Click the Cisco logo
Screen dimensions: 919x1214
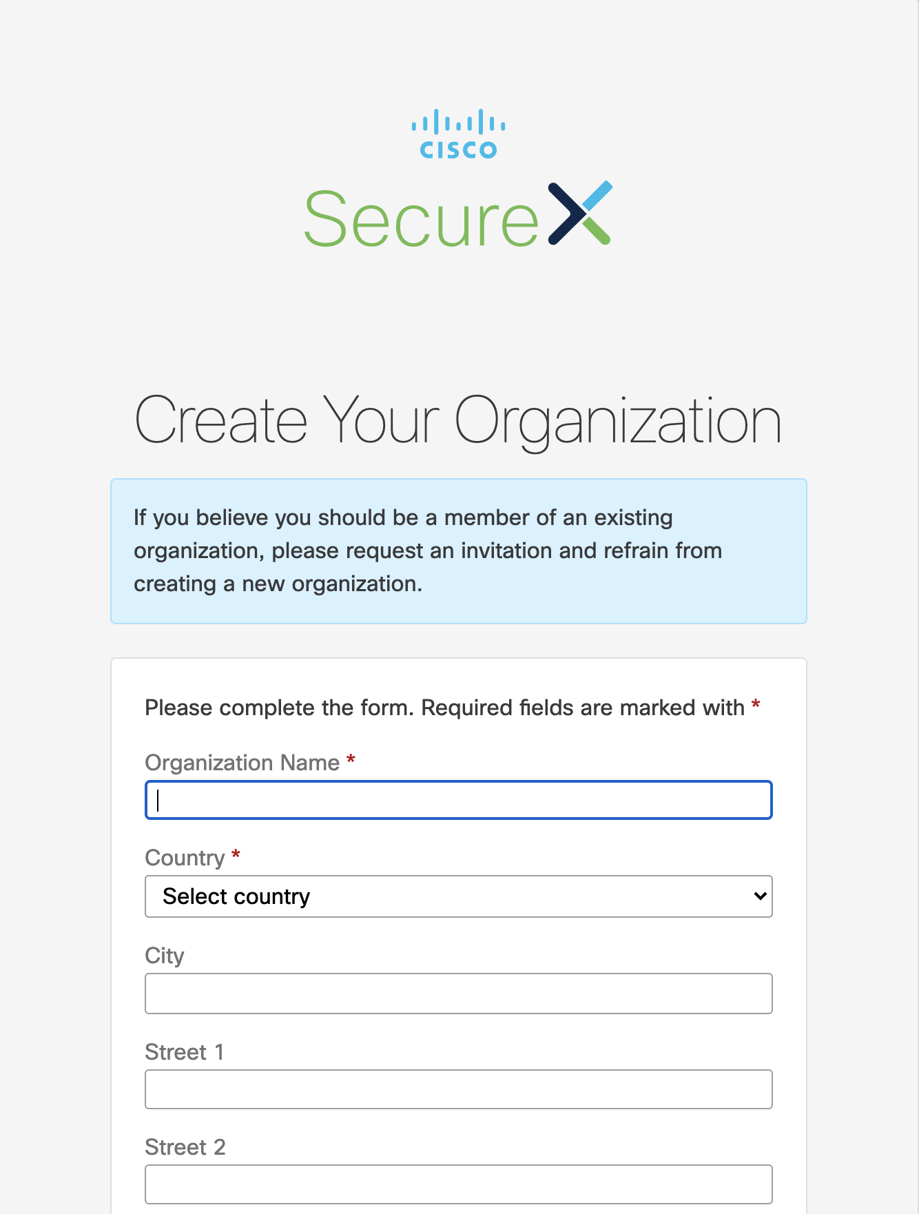[x=458, y=134]
